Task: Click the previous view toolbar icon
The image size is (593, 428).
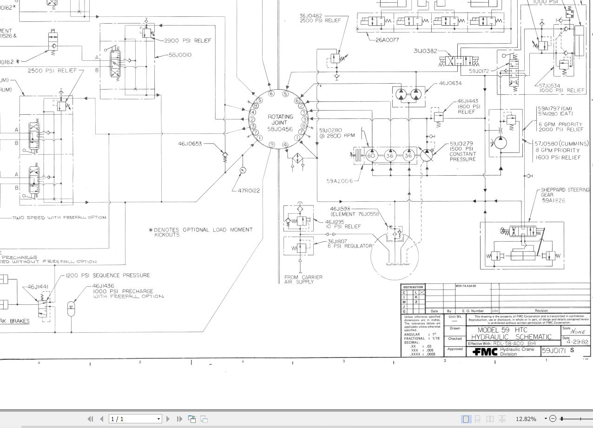Action: click(192, 419)
